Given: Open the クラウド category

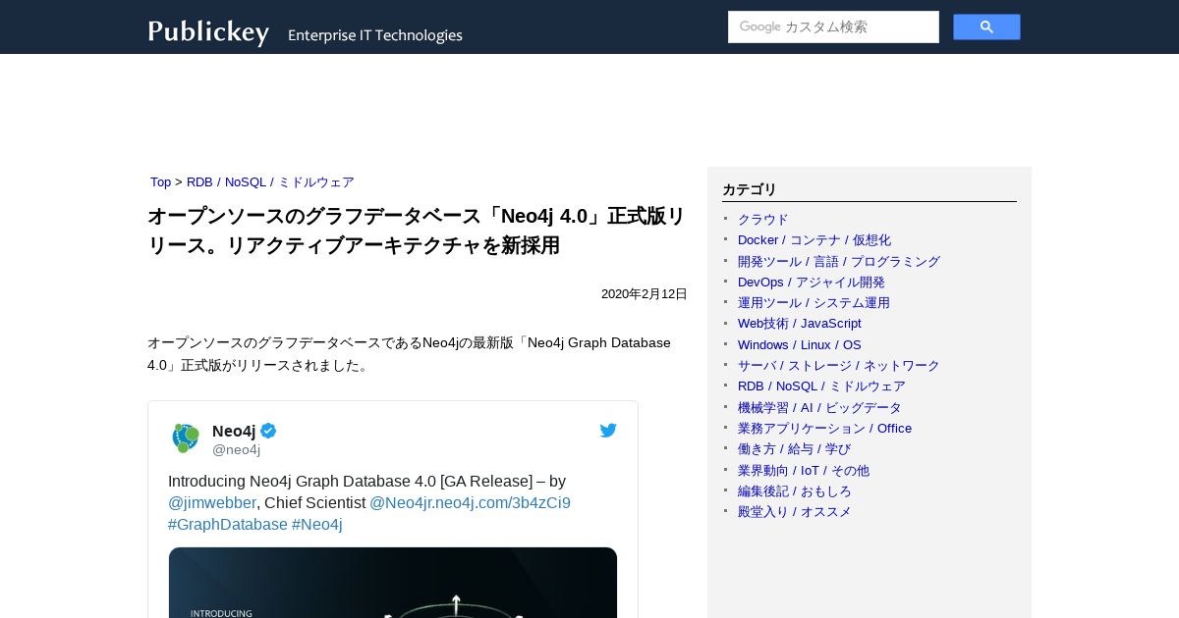Looking at the screenshot, I should coord(763,220).
